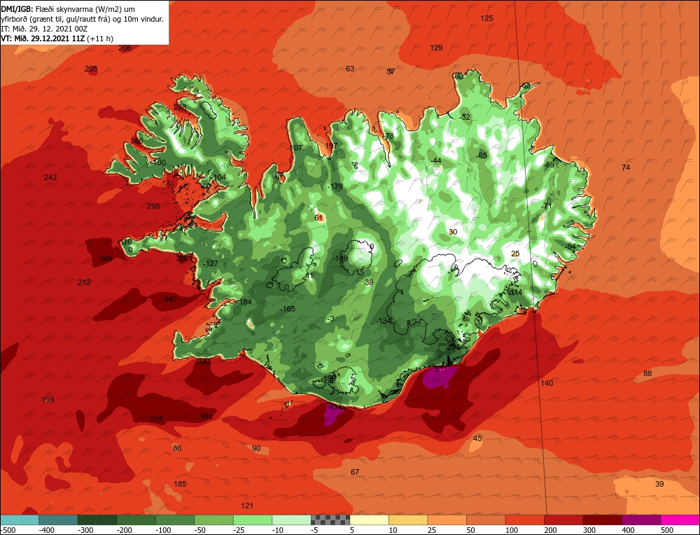700x535 pixels.
Task: Click the 206 value at the top left
Action: (125, 48)
